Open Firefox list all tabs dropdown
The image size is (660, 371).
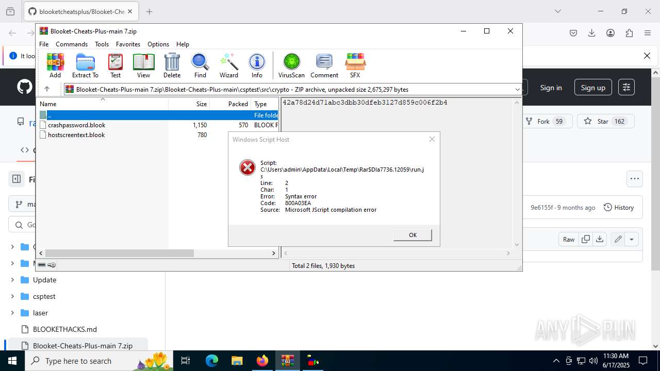pyautogui.click(x=558, y=11)
